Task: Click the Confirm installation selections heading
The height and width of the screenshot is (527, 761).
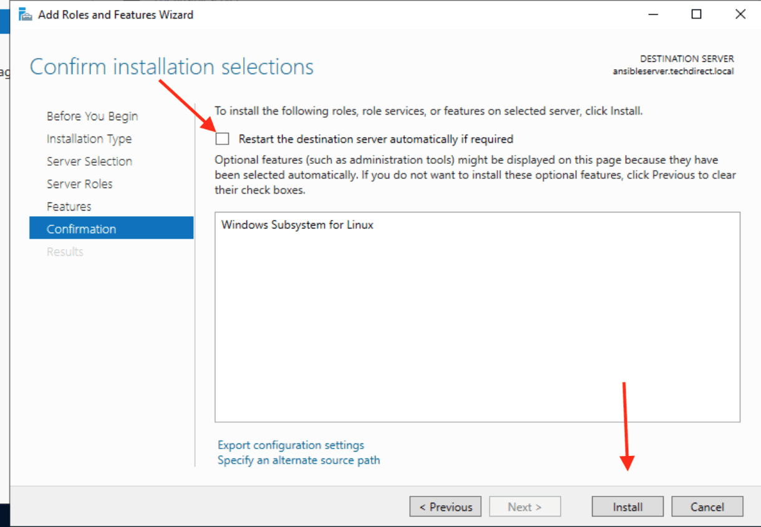Action: click(x=172, y=67)
